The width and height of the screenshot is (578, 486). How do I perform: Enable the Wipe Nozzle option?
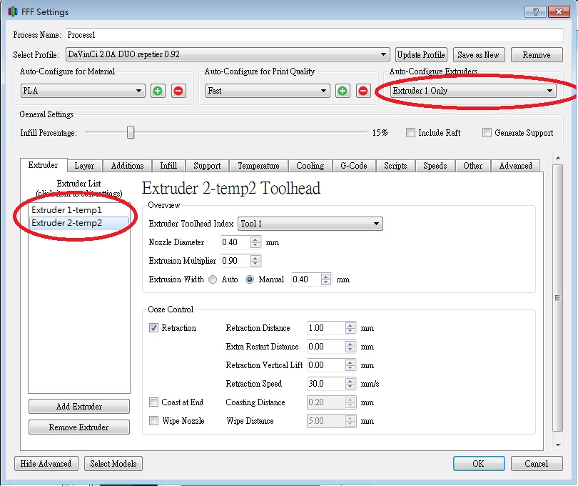point(153,421)
